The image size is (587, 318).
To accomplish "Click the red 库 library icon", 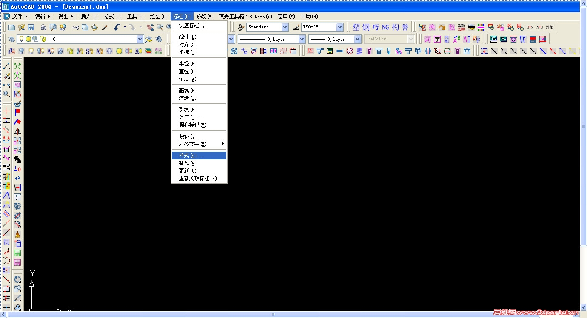I will point(311,51).
